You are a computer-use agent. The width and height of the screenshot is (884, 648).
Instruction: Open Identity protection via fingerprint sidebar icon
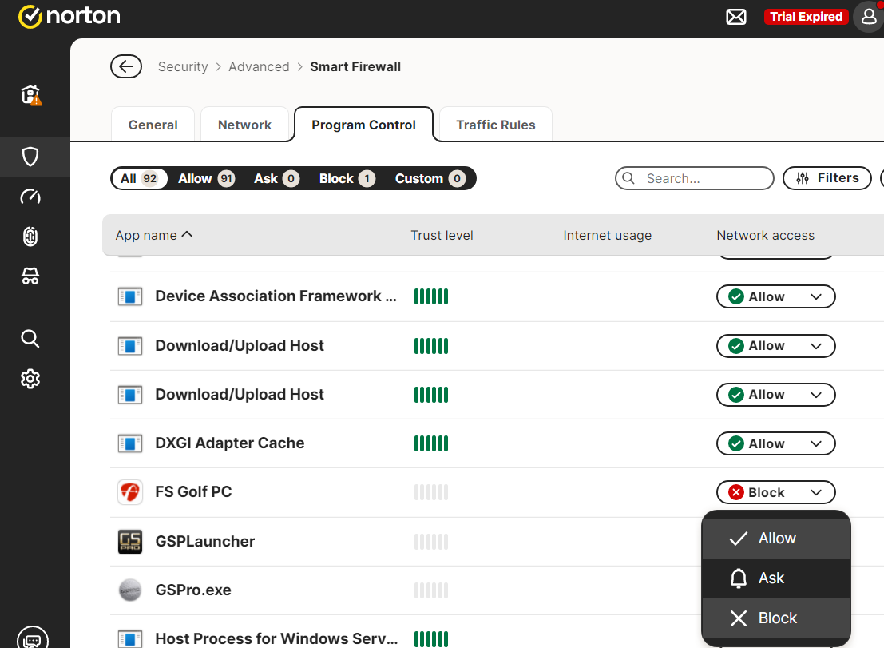pyautogui.click(x=30, y=237)
